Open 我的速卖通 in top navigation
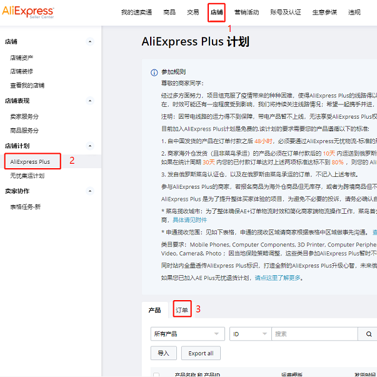This screenshot has width=377, height=377. [x=136, y=12]
